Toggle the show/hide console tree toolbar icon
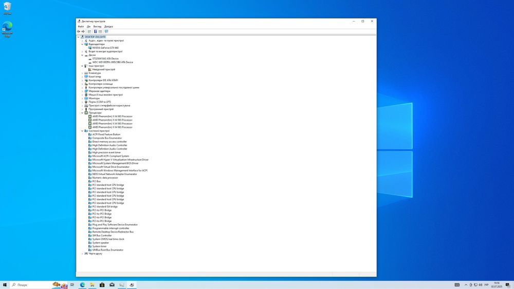 (89, 31)
